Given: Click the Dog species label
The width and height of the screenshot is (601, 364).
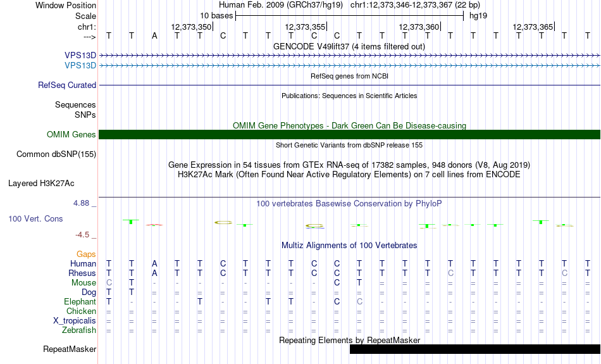Looking at the screenshot, I should [89, 292].
